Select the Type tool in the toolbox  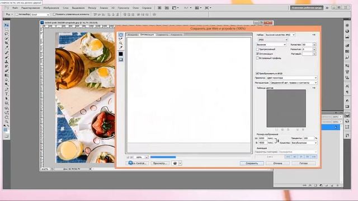[x=7, y=94]
